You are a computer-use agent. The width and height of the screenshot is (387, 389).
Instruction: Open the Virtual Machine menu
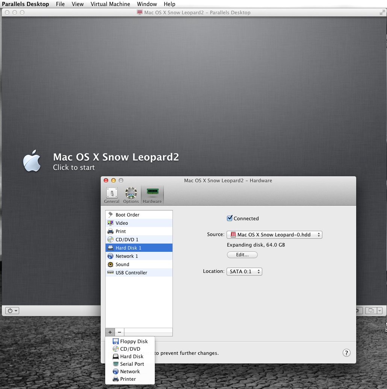[x=110, y=4]
